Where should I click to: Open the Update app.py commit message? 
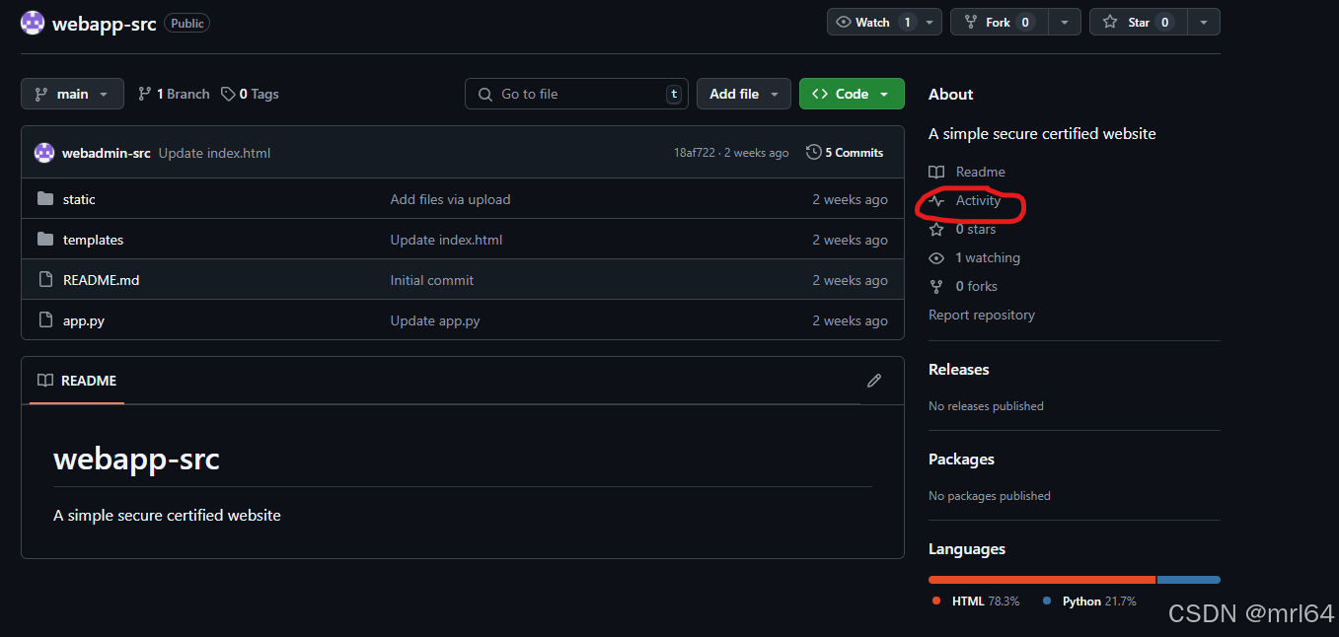(435, 320)
